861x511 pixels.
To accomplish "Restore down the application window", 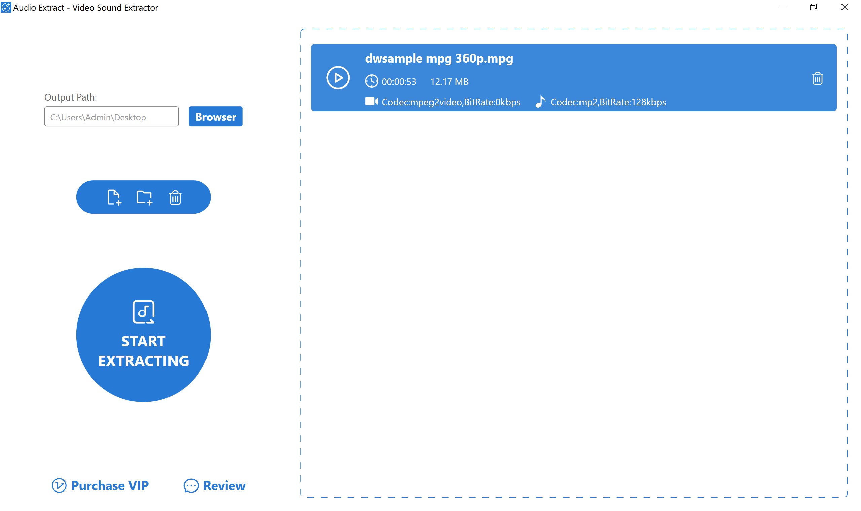I will [813, 7].
